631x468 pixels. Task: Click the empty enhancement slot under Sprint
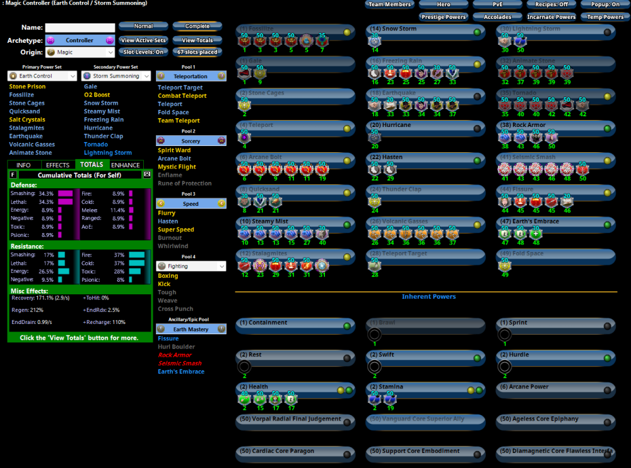(x=504, y=335)
